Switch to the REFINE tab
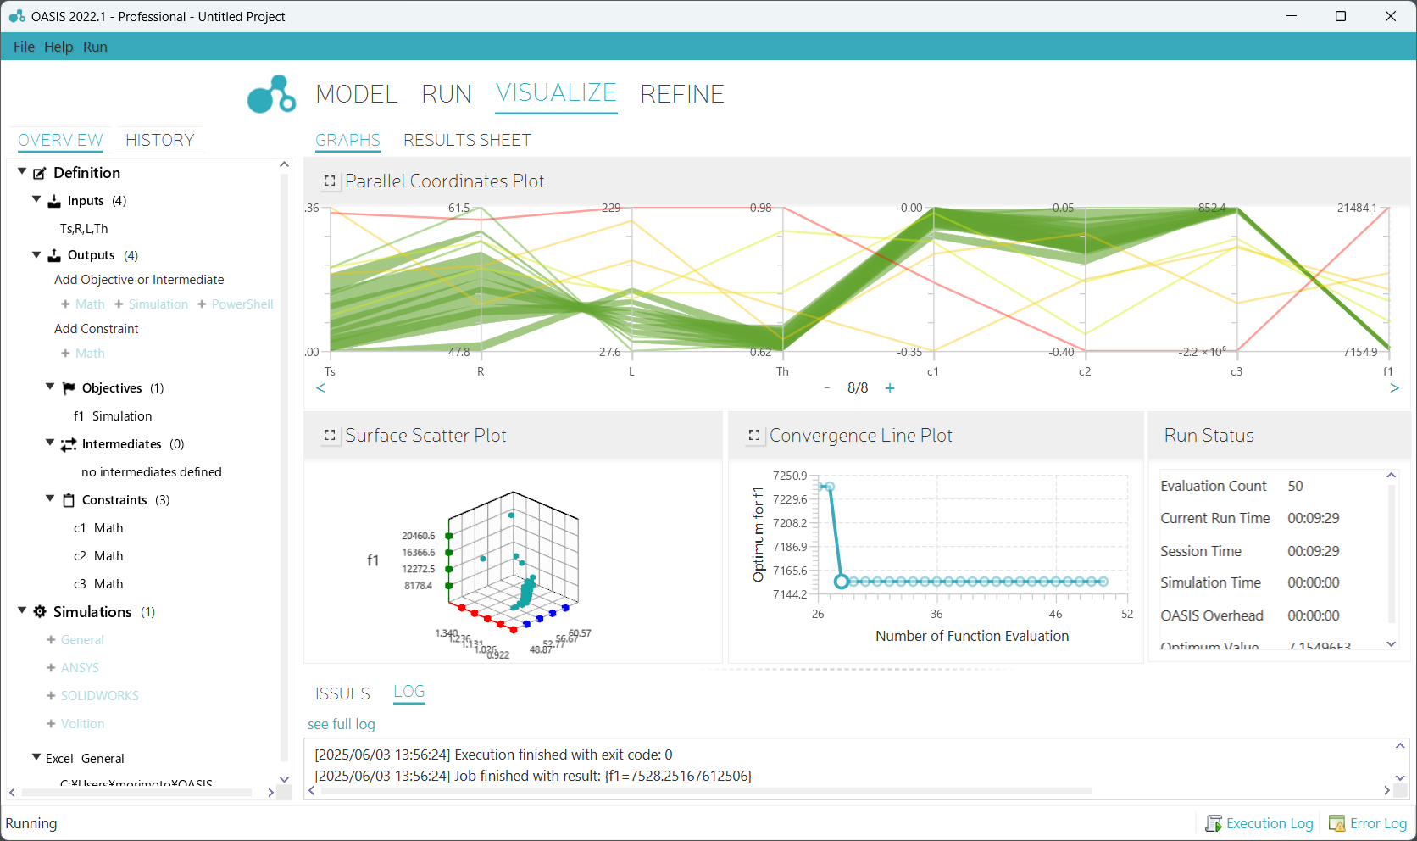This screenshot has height=841, width=1417. [681, 94]
